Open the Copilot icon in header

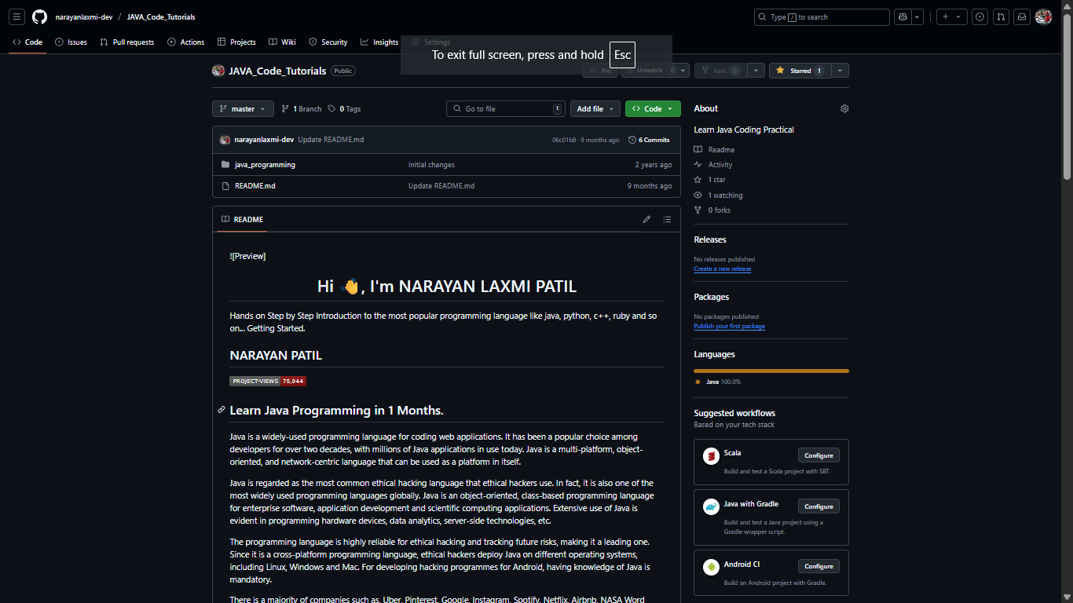[x=903, y=16]
